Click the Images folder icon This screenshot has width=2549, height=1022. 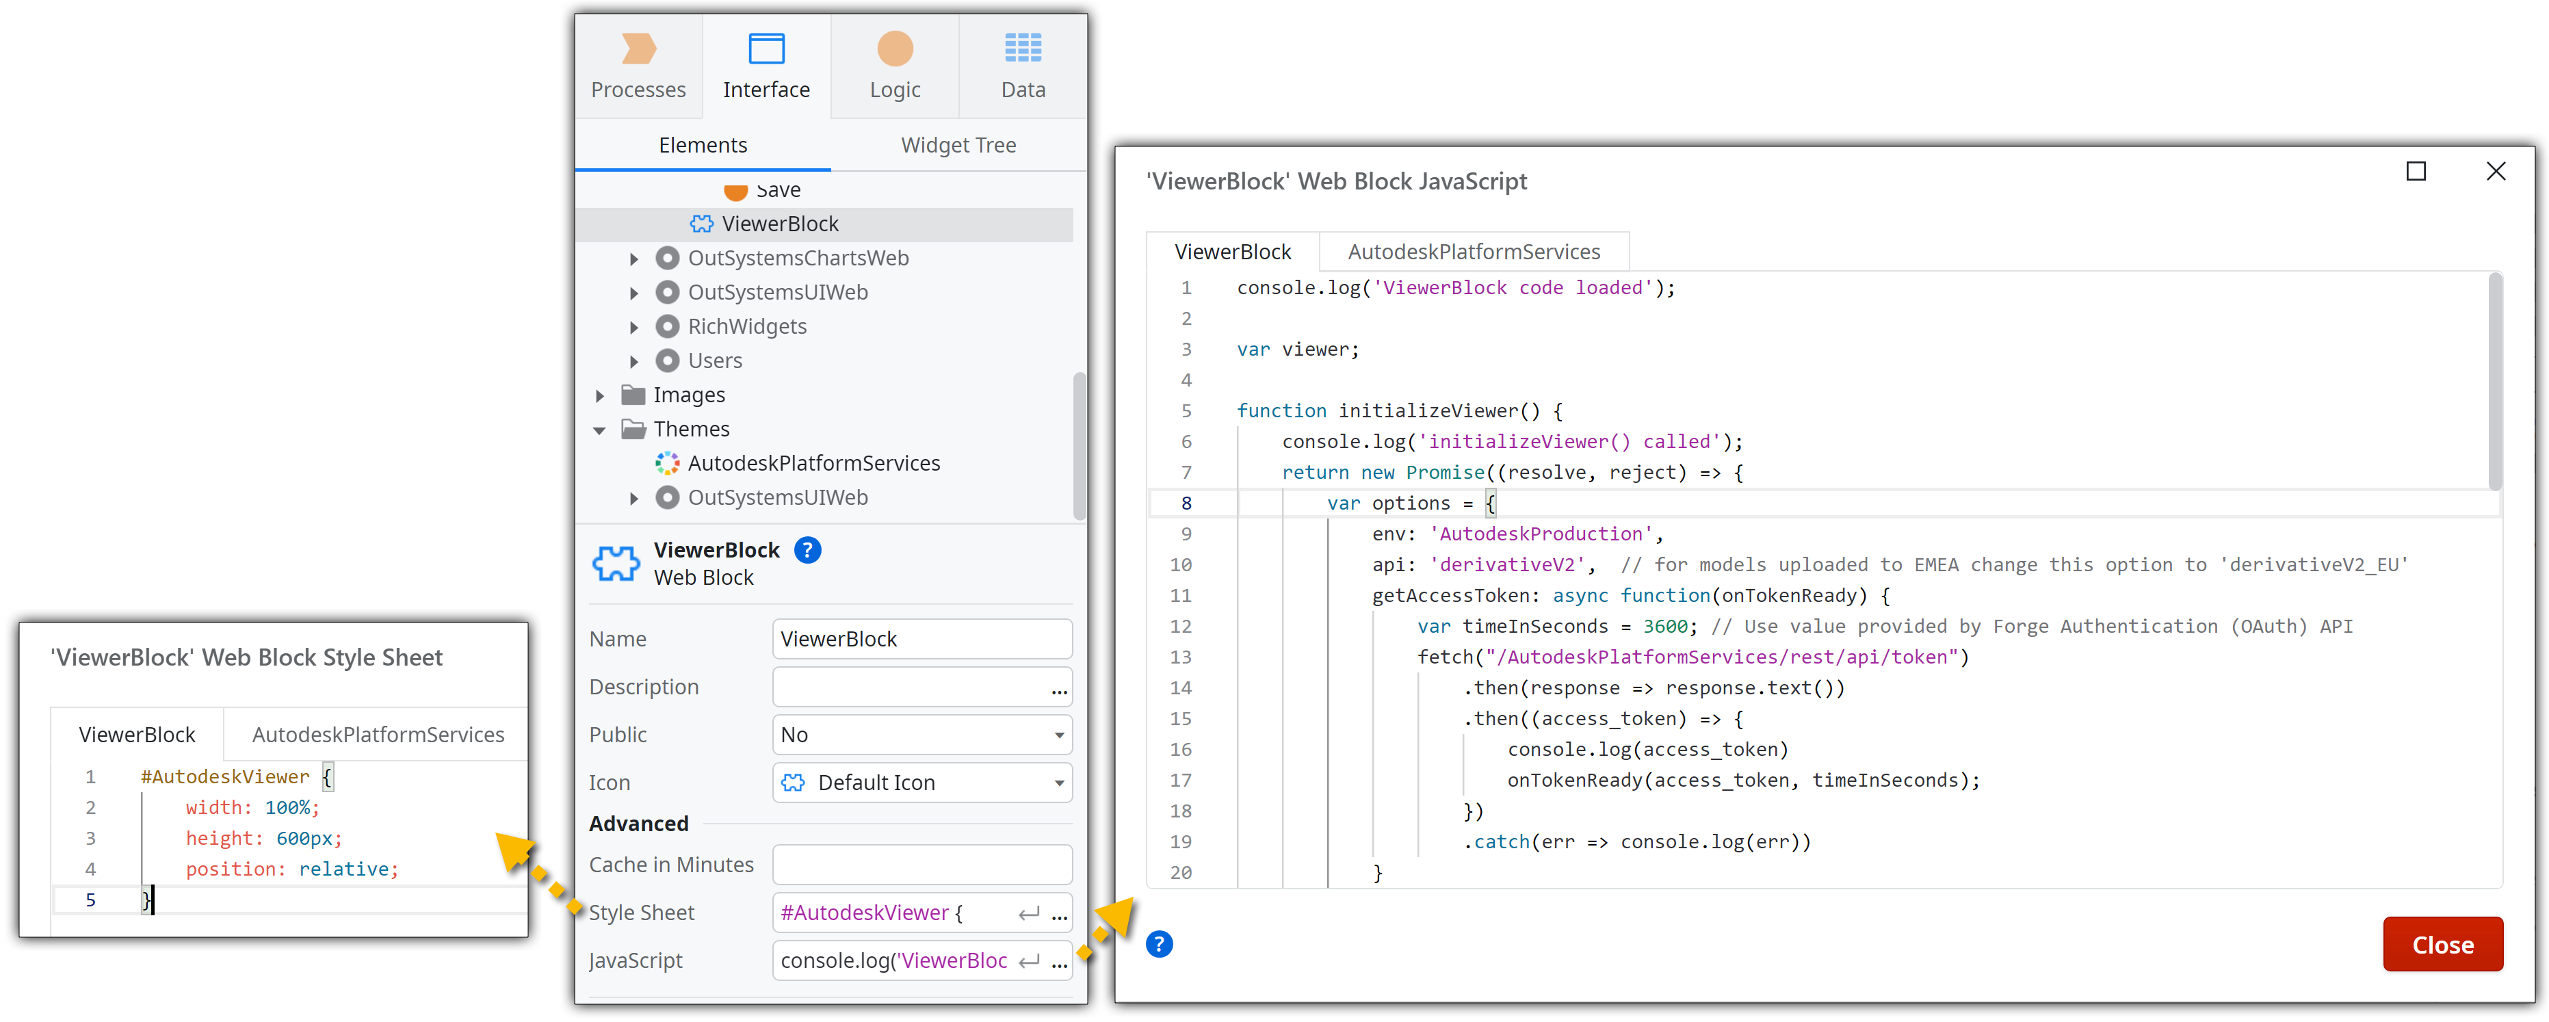[x=633, y=395]
